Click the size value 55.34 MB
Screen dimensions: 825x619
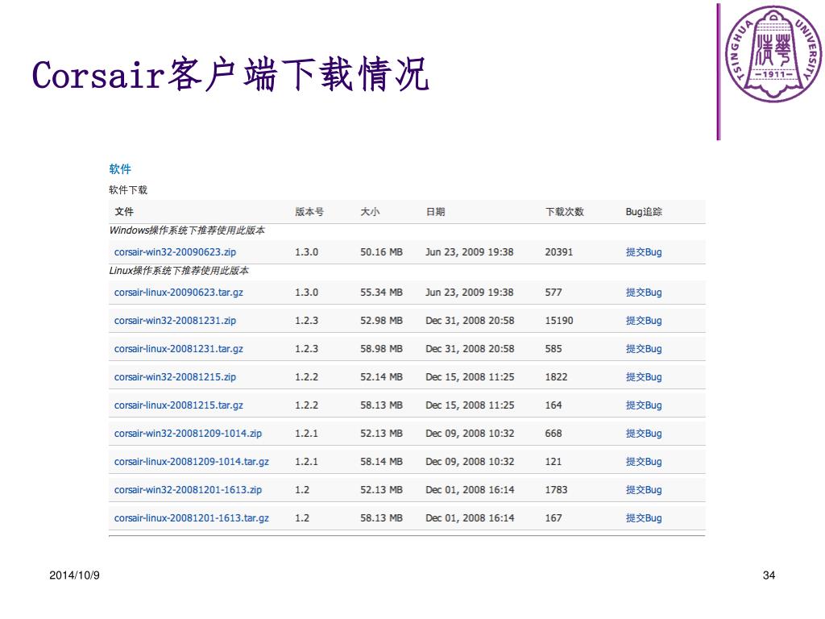coord(381,292)
